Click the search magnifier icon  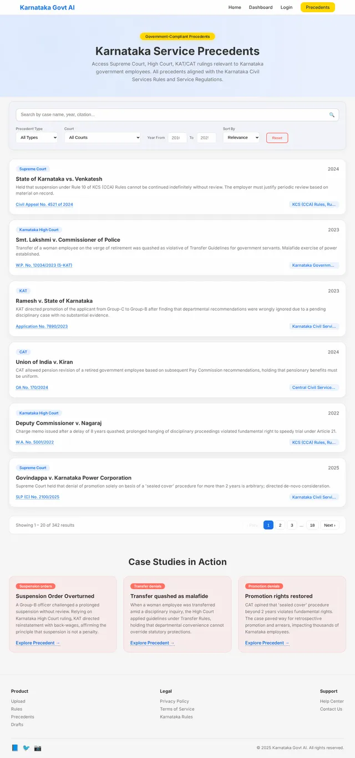(332, 115)
